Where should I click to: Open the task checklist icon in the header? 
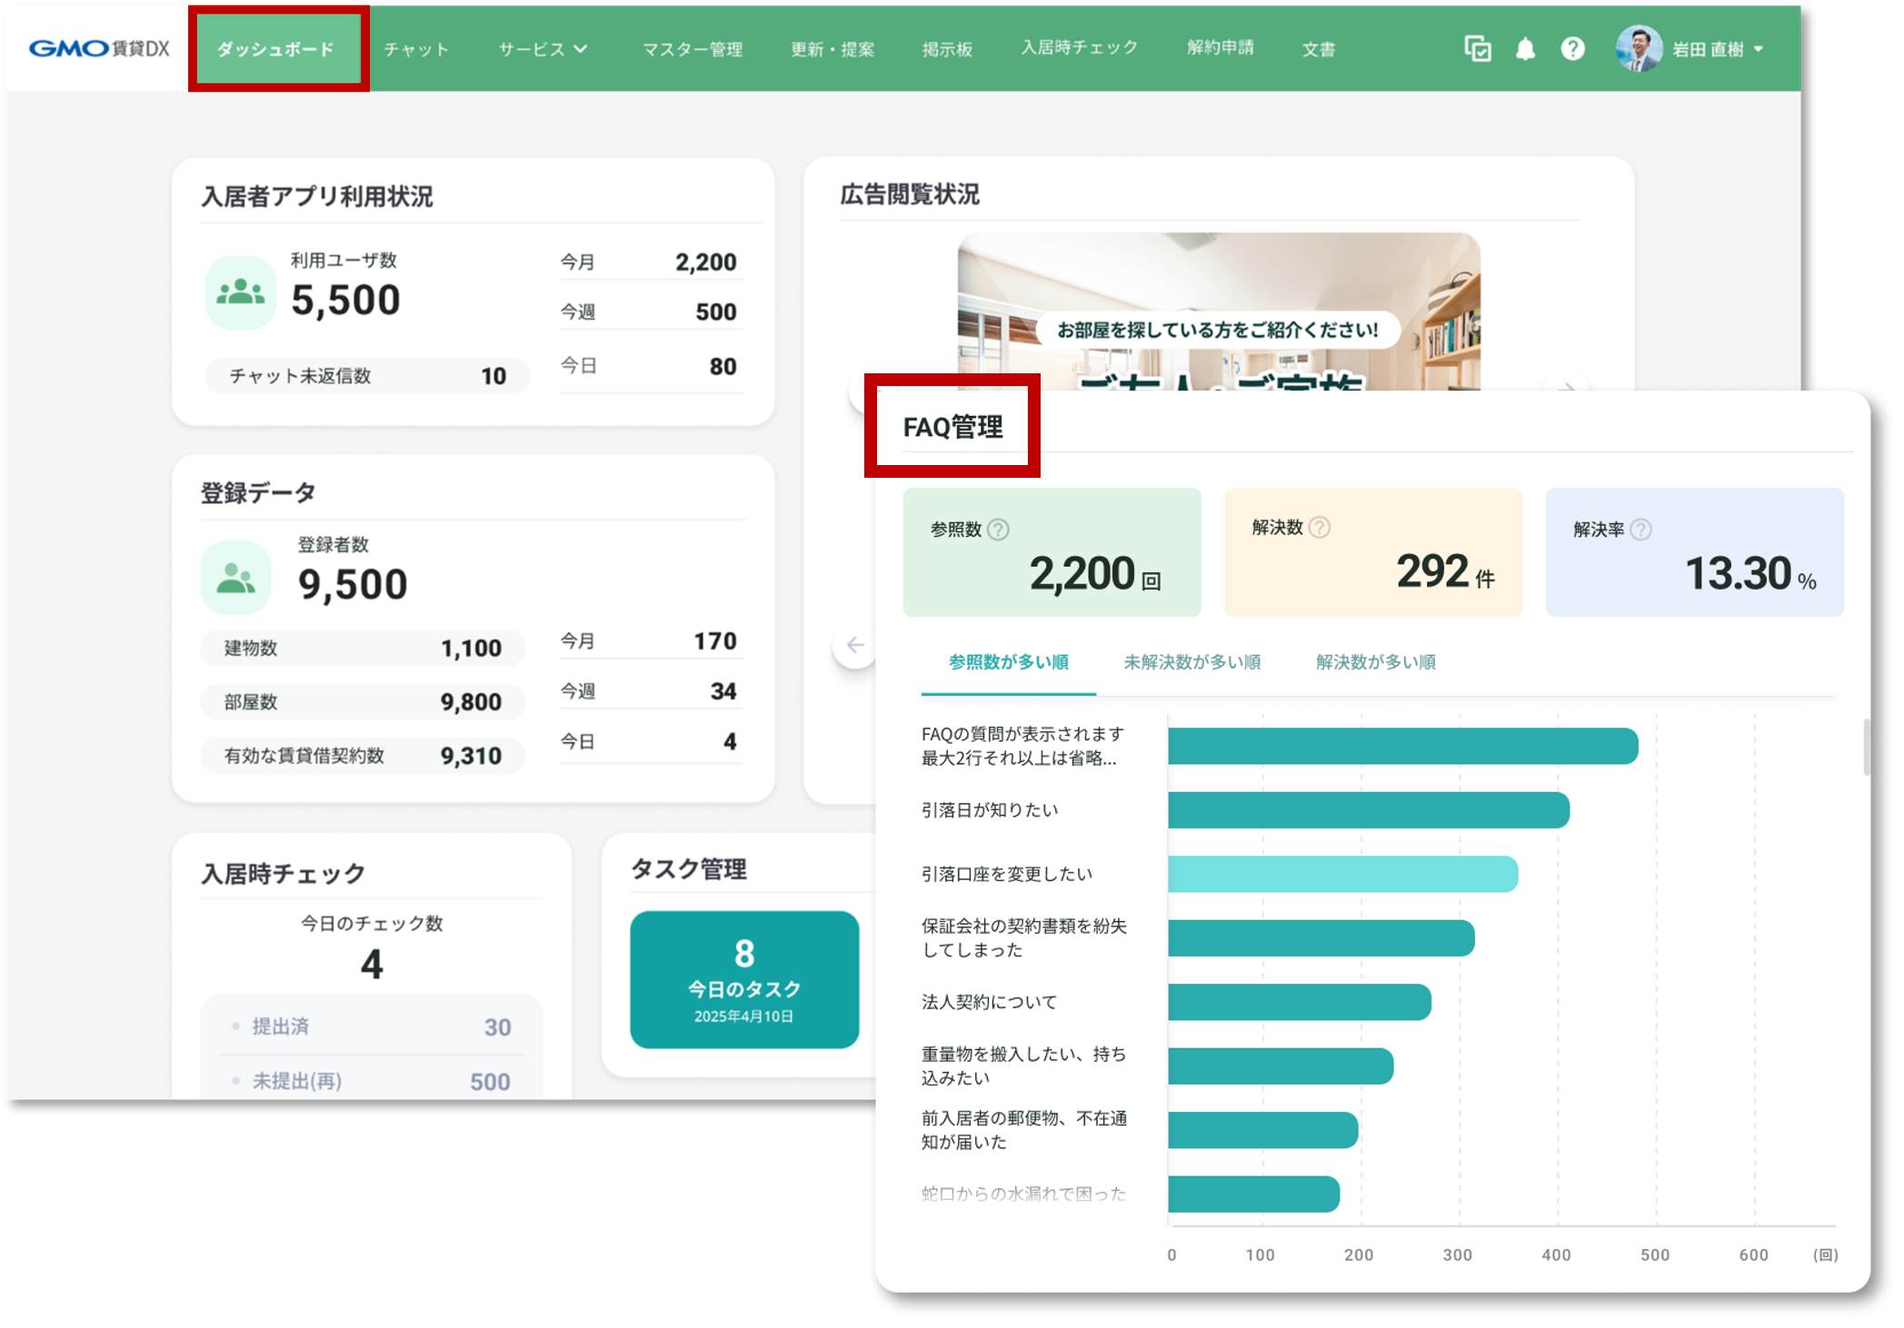[1477, 49]
